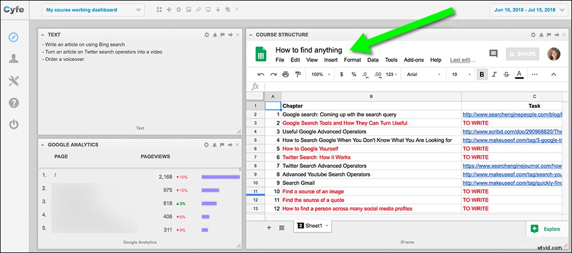The width and height of the screenshot is (572, 253).
Task: Click the export arrow on Course Structure widget
Action: pyautogui.click(x=557, y=35)
